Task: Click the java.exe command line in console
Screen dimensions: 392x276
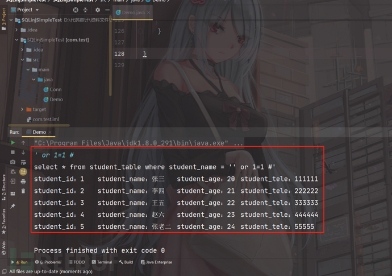Action: 138,143
